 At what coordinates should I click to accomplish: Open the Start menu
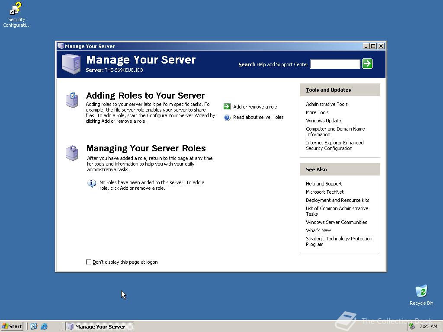point(12,326)
